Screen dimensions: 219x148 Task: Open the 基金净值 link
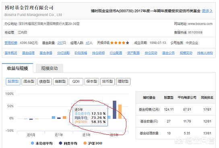coord(46,53)
